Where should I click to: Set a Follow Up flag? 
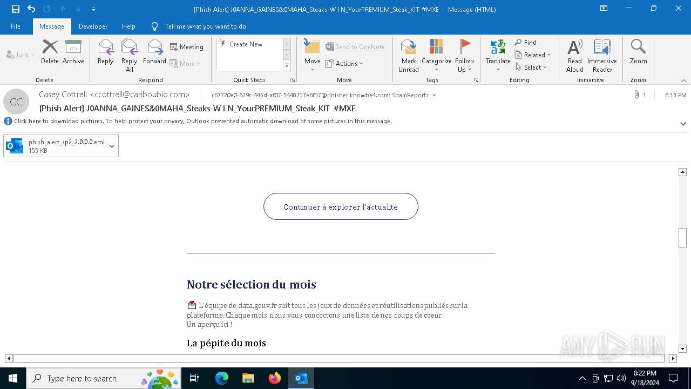[x=464, y=56]
